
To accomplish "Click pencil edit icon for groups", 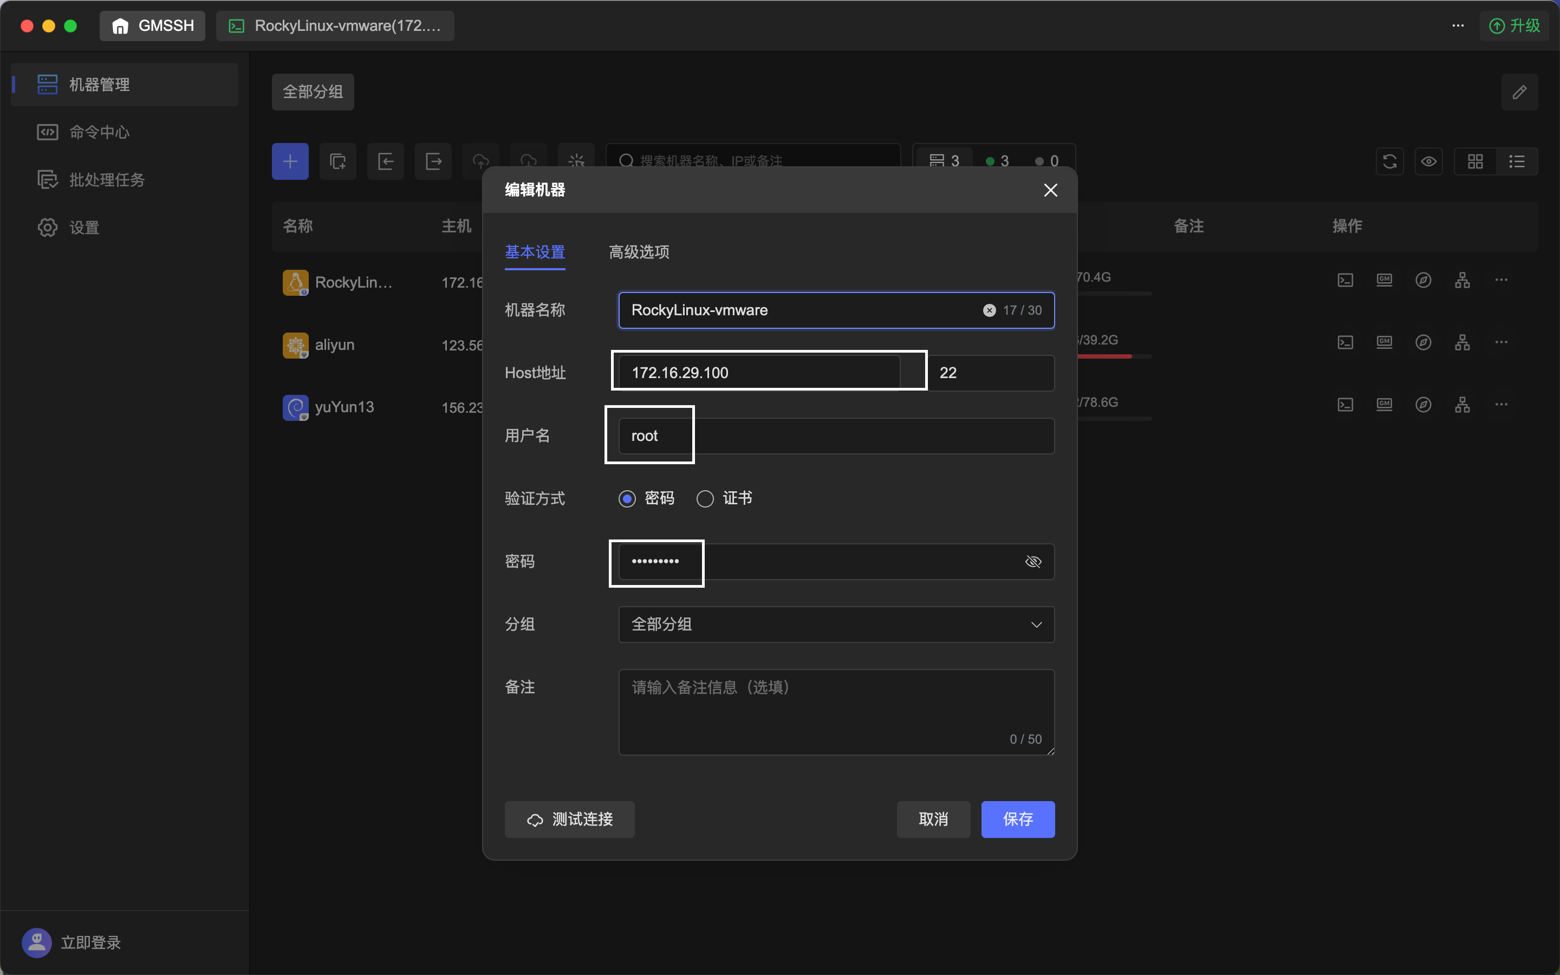I will pyautogui.click(x=1519, y=92).
